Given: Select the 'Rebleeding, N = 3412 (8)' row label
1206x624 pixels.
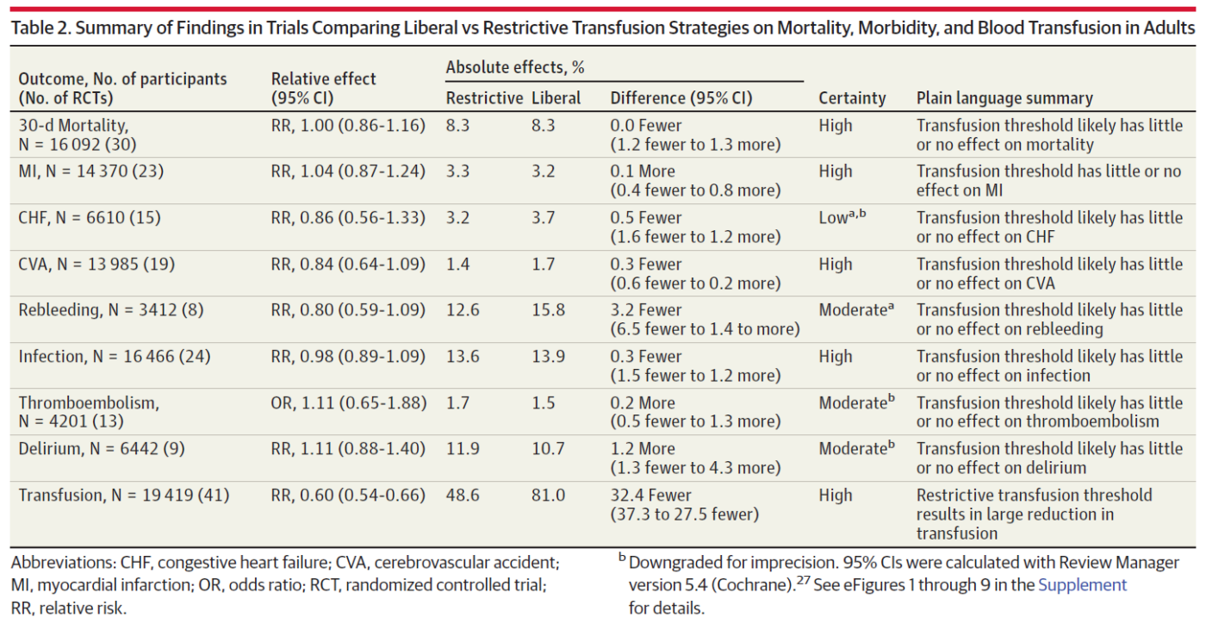Looking at the screenshot, I should (111, 310).
